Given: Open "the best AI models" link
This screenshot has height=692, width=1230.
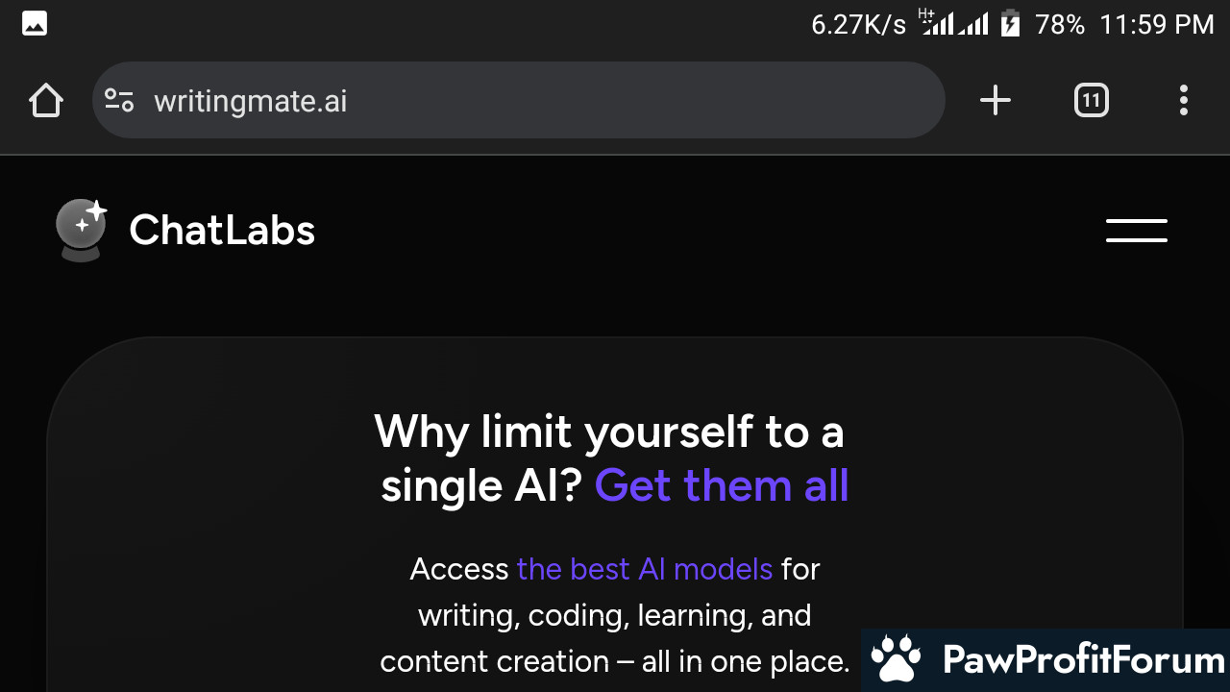Looking at the screenshot, I should [645, 569].
